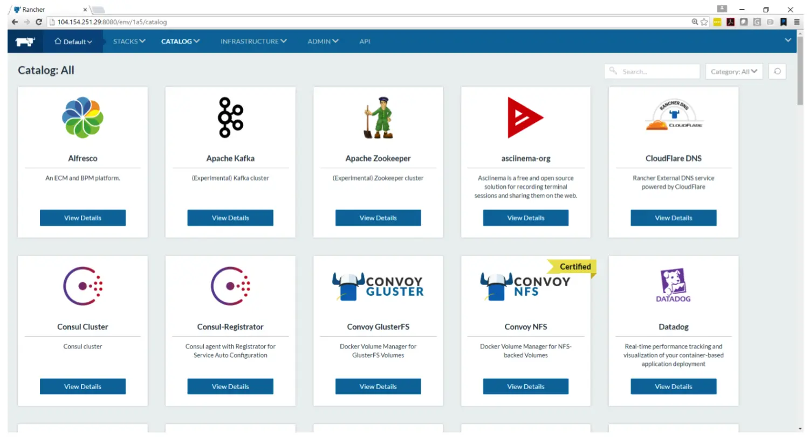The image size is (809, 437).
Task: Click the Convoy NFS logo
Action: [x=525, y=286]
